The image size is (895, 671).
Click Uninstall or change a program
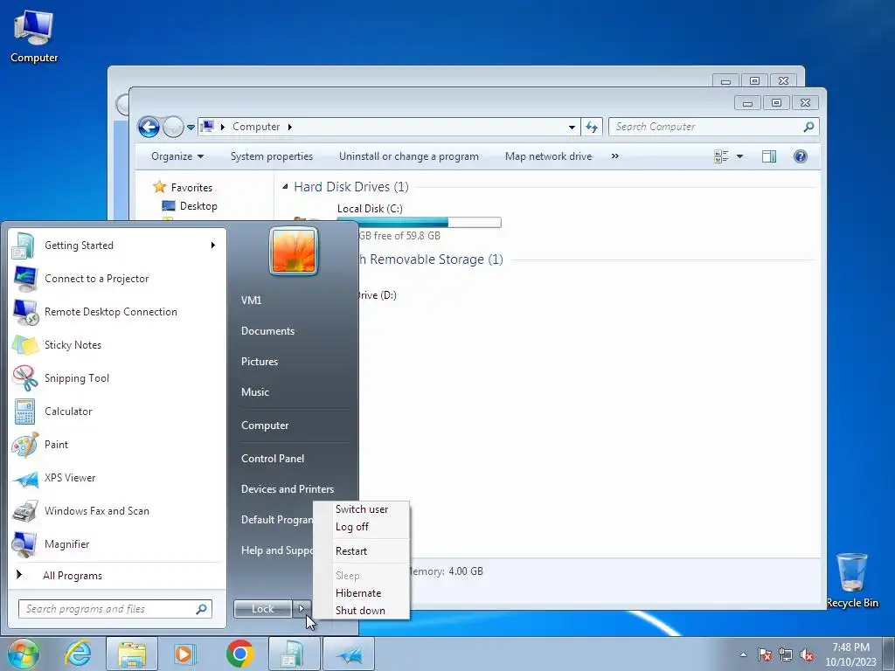coord(409,156)
